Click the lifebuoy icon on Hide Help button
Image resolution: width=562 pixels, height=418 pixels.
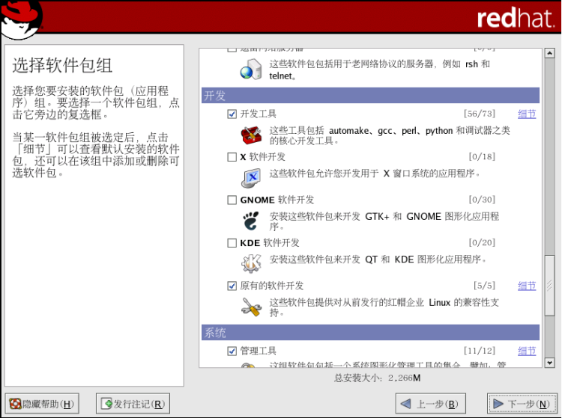15,404
